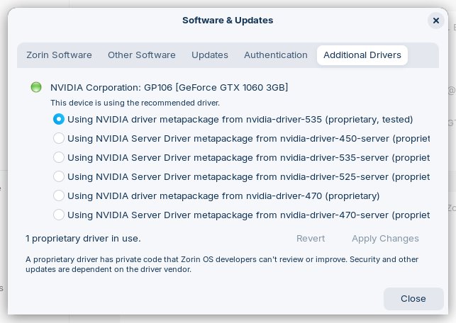Switch to the Zorin Software tab
Viewport: 456px width, 323px height.
59,55
